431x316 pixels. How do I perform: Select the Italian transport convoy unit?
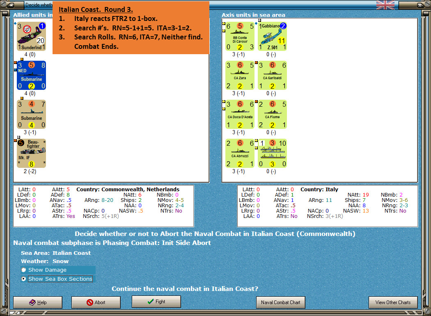click(273, 153)
